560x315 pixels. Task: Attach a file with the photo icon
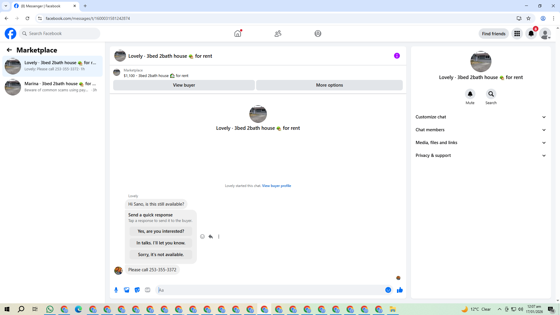click(127, 290)
